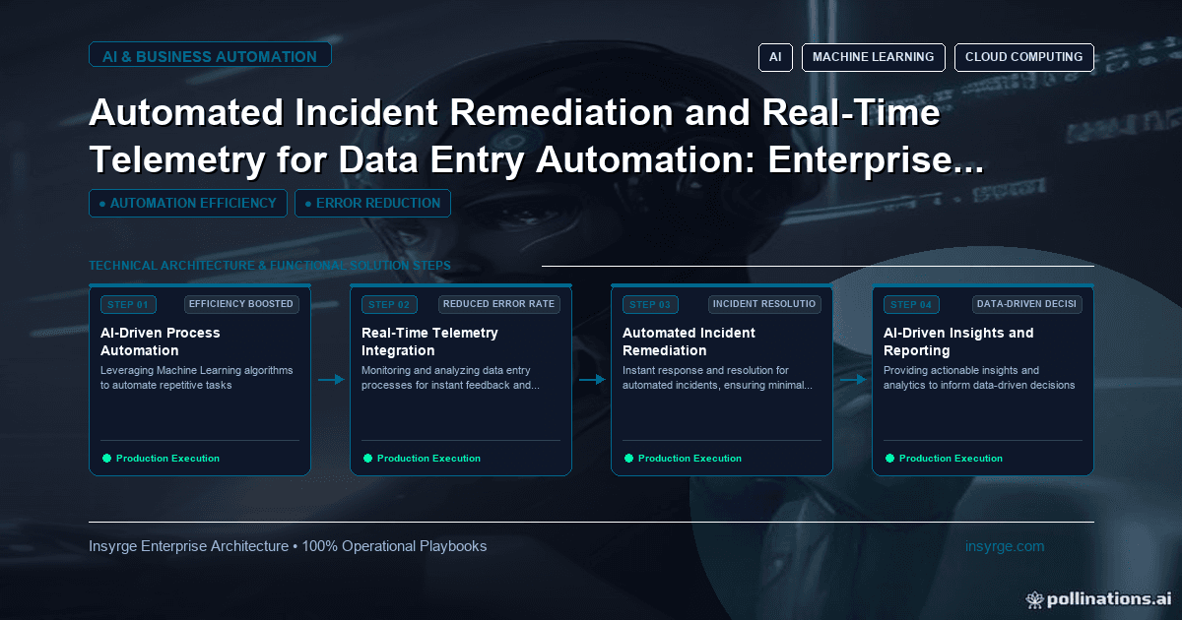The image size is (1182, 620).
Task: Select the Machine Learning tag
Action: point(874,57)
